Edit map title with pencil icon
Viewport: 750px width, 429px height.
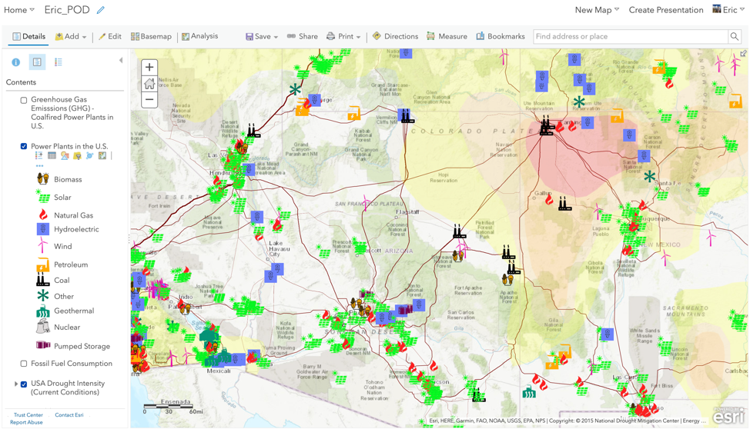click(x=100, y=10)
